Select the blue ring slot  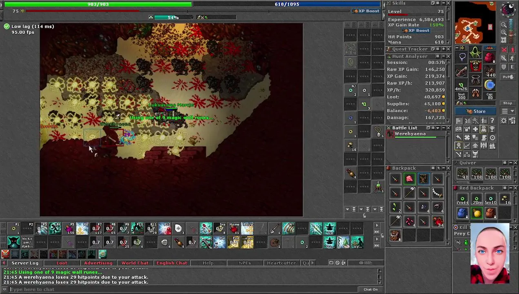pyautogui.click(x=490, y=85)
